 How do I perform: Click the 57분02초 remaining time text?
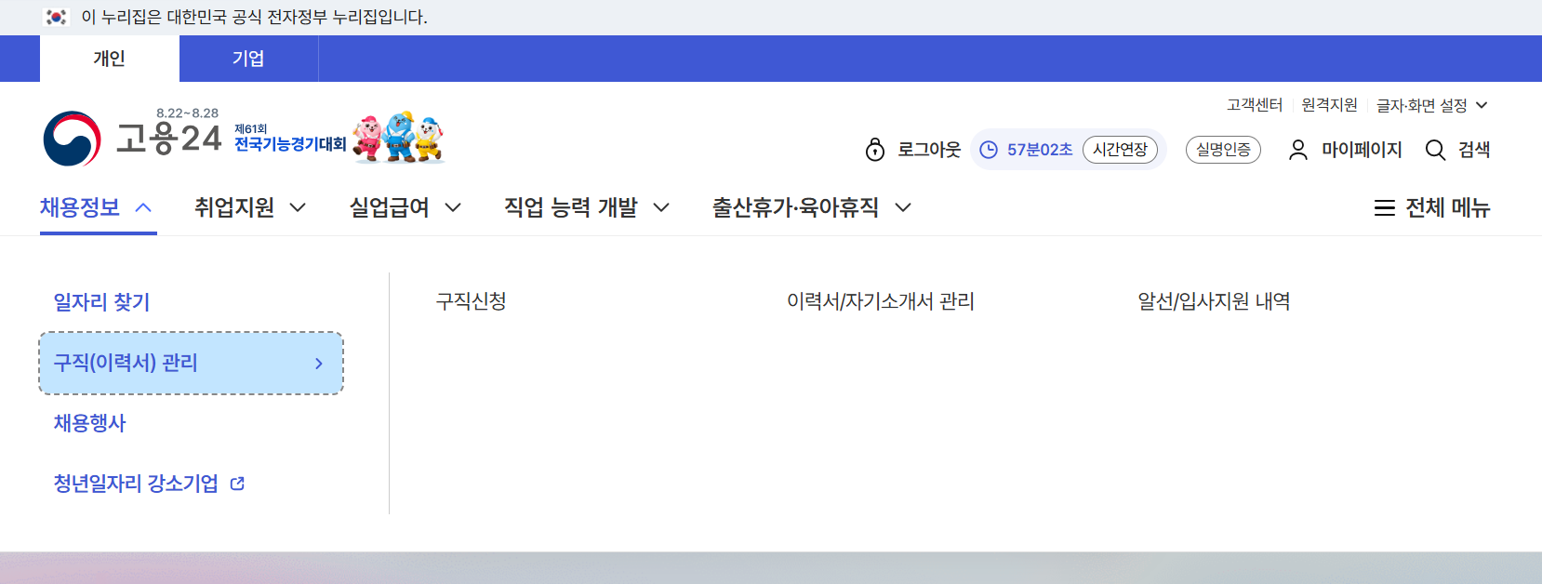pos(1040,150)
